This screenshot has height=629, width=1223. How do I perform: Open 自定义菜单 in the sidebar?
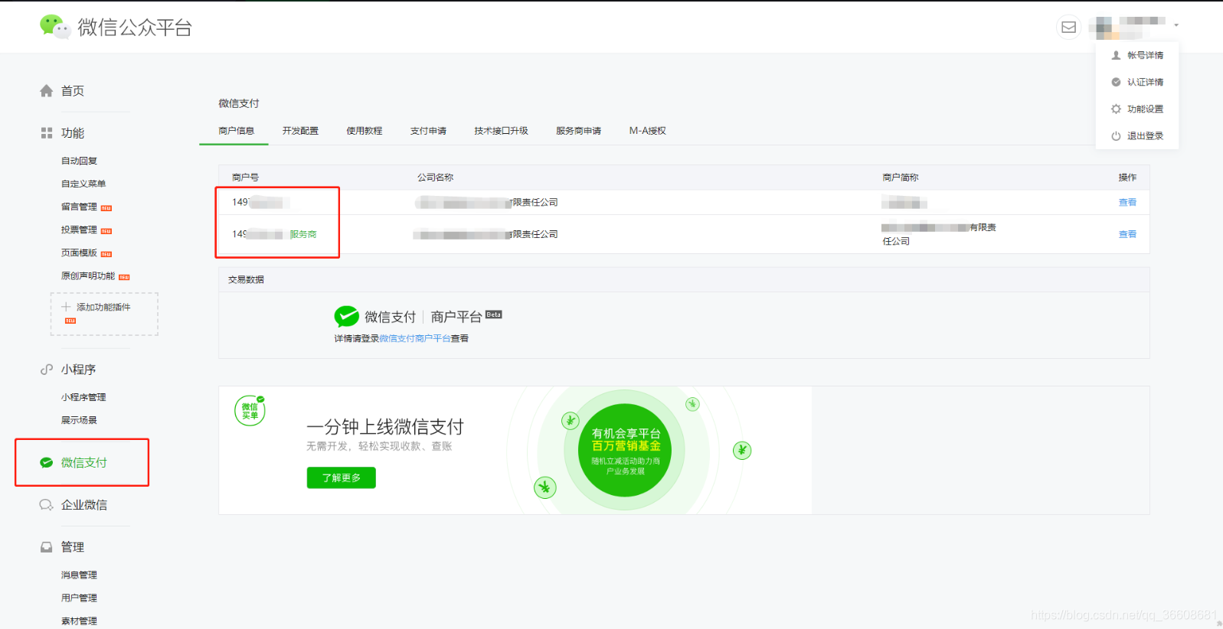(x=83, y=184)
